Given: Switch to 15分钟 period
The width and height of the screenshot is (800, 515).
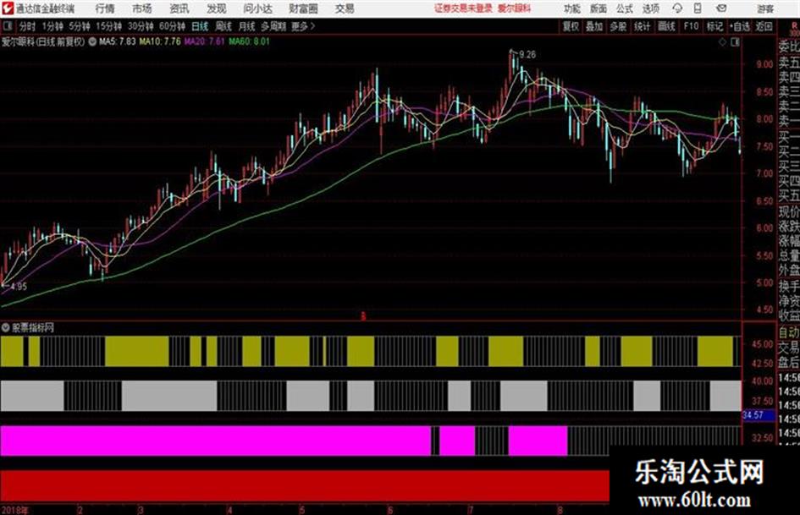Looking at the screenshot, I should 108,26.
